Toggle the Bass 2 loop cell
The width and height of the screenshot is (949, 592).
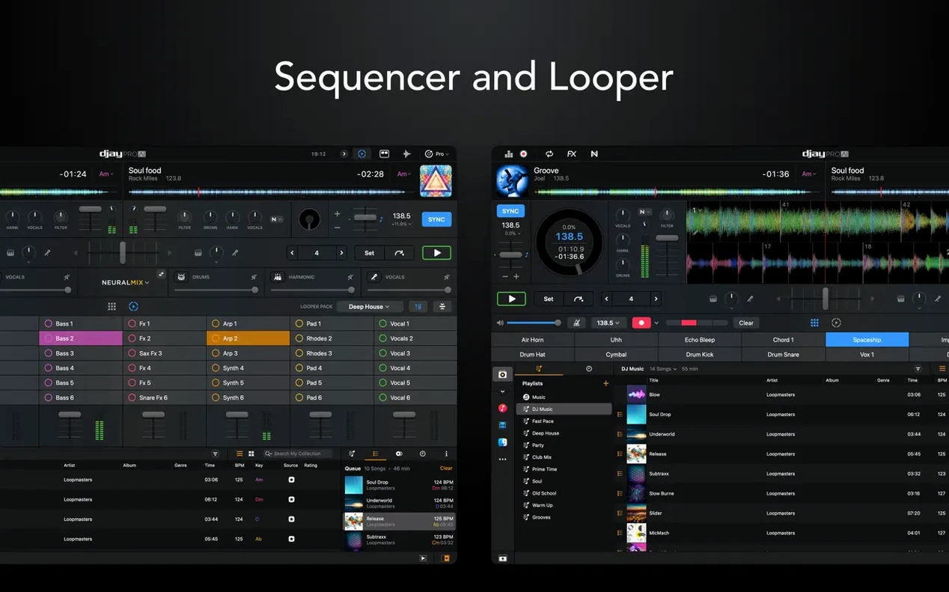click(81, 338)
